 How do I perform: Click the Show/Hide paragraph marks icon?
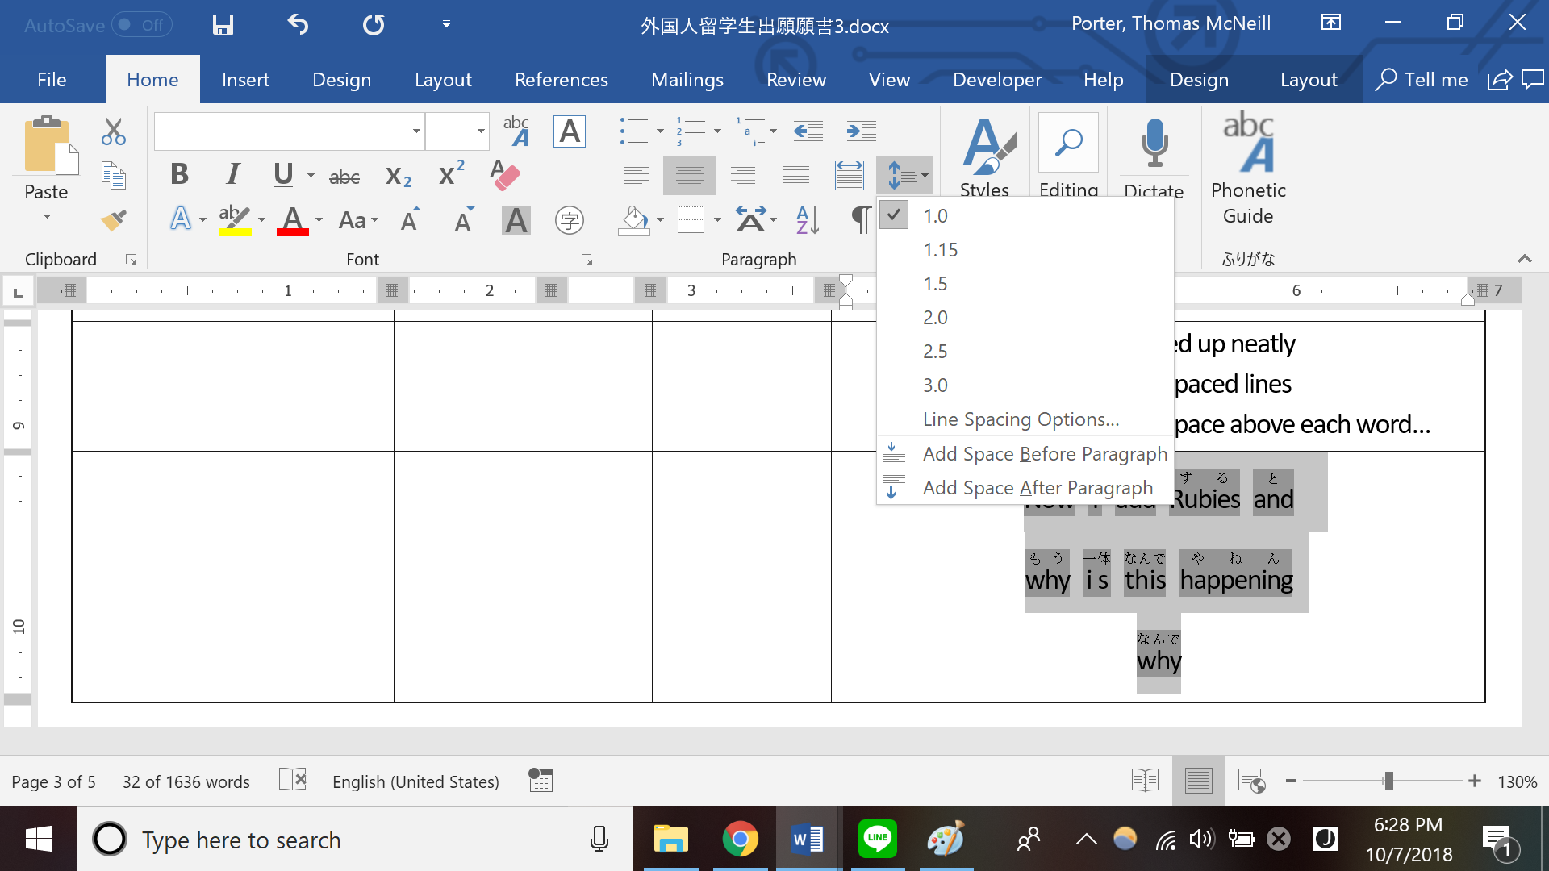click(861, 219)
